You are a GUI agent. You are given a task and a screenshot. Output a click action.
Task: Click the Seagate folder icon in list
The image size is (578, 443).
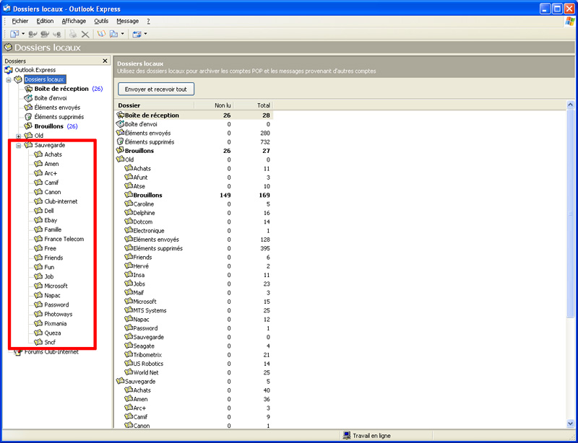coord(129,346)
